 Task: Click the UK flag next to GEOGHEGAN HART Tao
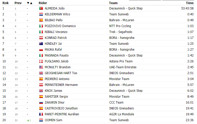pyautogui.click(x=41, y=73)
